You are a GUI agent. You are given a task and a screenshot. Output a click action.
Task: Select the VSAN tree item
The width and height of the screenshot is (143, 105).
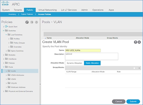coord(13,79)
